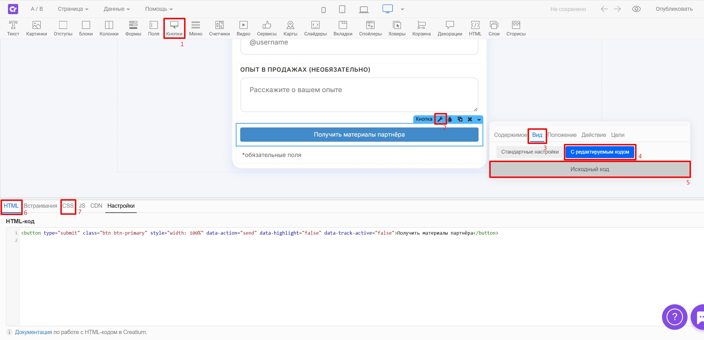704x340 pixels.
Task: Duplicate the Кнопка element with the copy icon
Action: click(460, 119)
